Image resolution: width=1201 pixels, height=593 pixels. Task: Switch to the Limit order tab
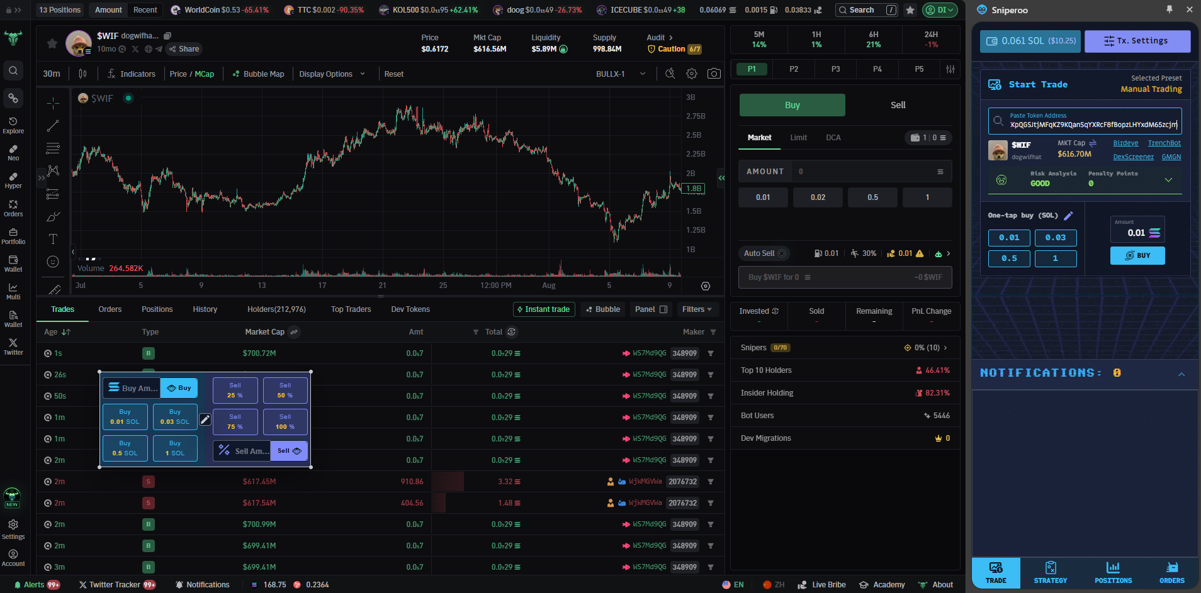coord(798,138)
